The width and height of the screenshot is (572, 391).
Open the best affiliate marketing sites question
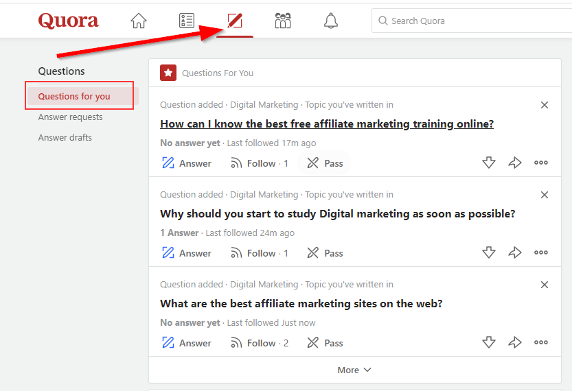(301, 304)
